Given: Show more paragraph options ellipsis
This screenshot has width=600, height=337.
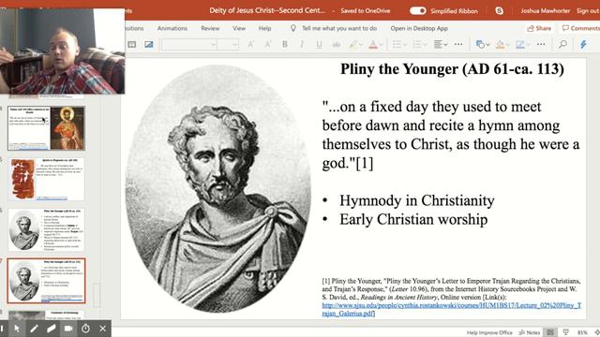Looking at the screenshot, I should (458, 44).
